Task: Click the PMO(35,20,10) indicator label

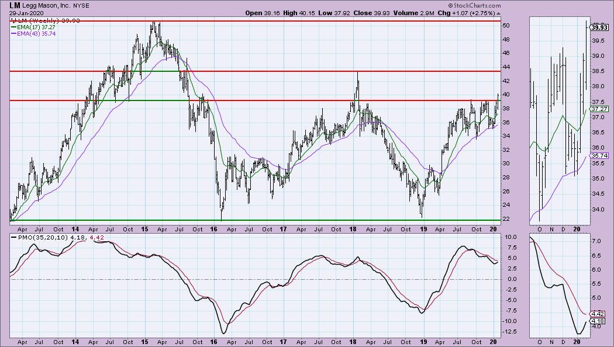Action: coord(42,237)
